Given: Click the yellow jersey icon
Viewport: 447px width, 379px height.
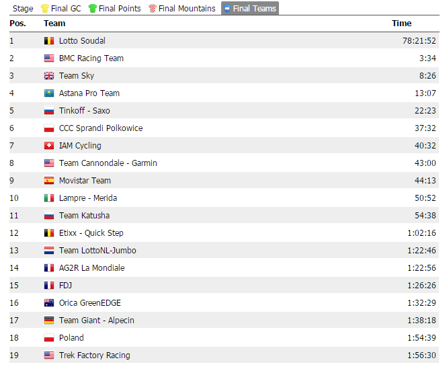Looking at the screenshot, I should [x=45, y=9].
